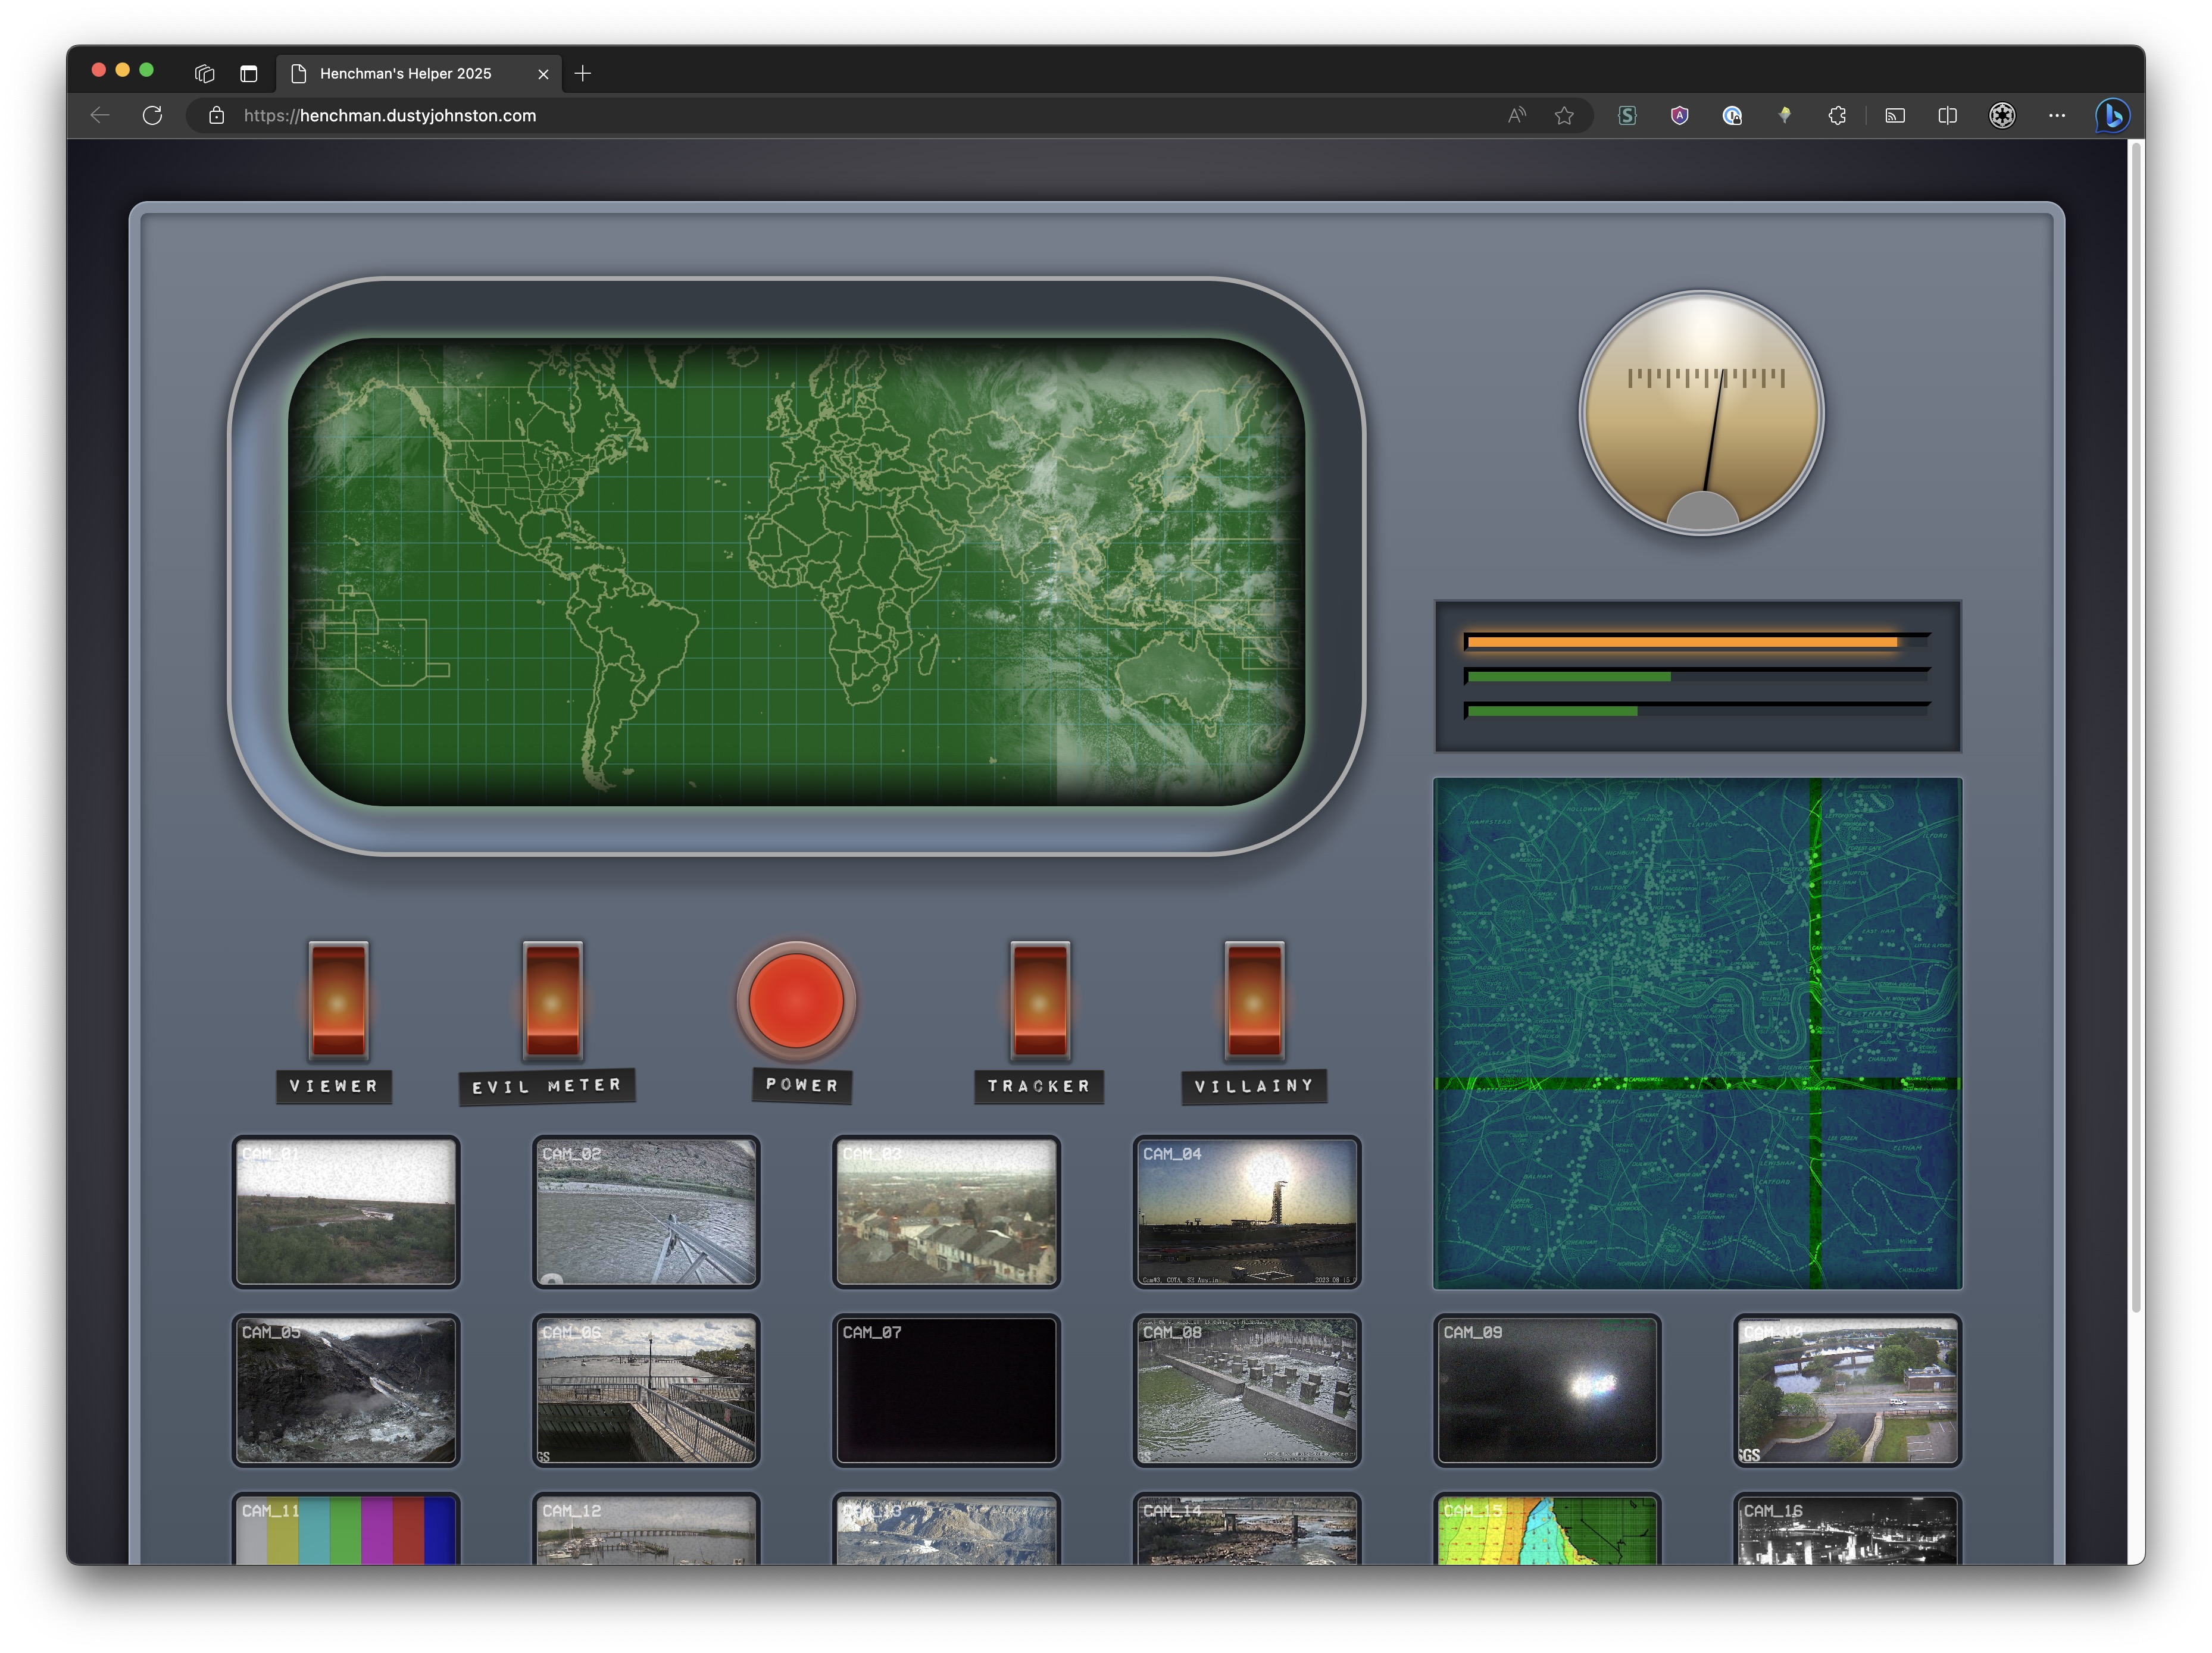This screenshot has height=1653, width=2212.
Task: Click the EVIL METER label plate
Action: tap(547, 1087)
